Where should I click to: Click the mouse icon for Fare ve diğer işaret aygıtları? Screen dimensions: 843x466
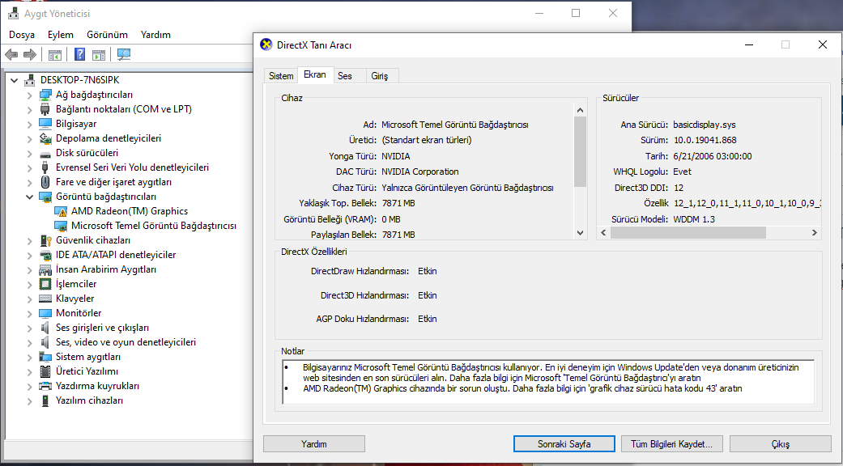(x=45, y=182)
